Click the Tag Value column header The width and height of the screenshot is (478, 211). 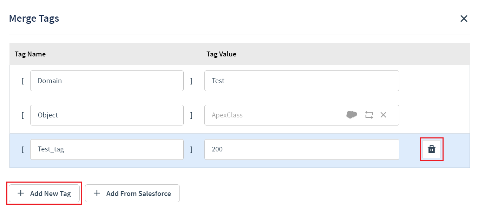(221, 54)
